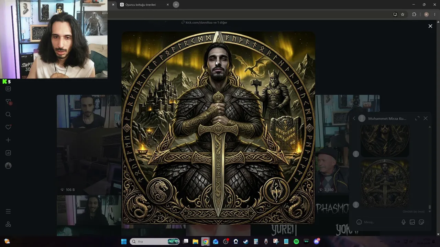Open File Explorer from the taskbar
440x247 pixels.
pos(196,242)
